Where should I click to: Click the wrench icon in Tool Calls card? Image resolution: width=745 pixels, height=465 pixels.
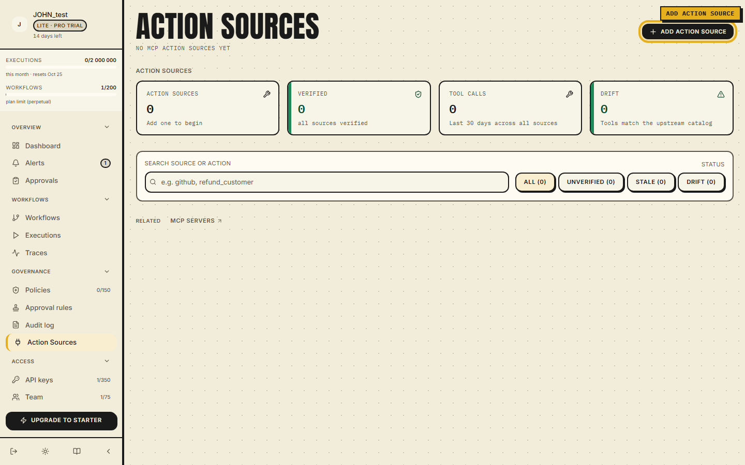(x=570, y=94)
